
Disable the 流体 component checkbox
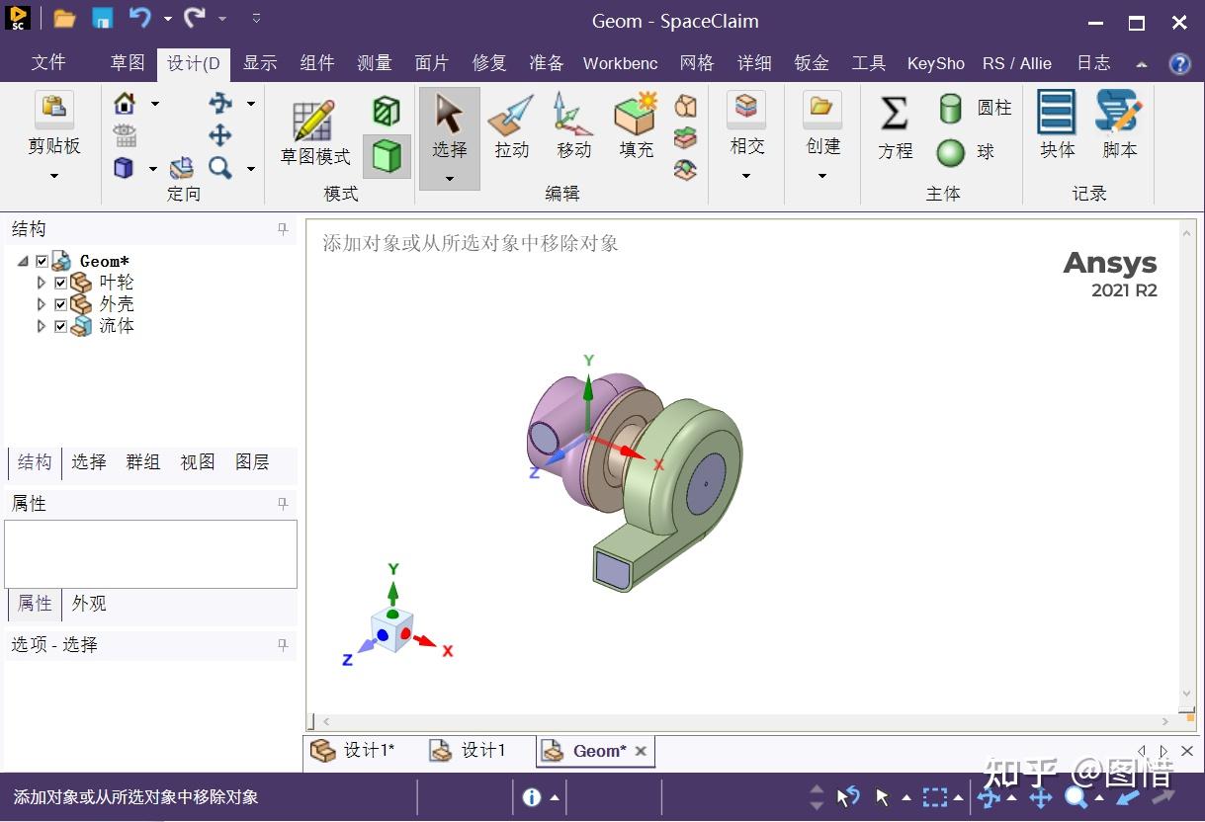pyautogui.click(x=60, y=326)
